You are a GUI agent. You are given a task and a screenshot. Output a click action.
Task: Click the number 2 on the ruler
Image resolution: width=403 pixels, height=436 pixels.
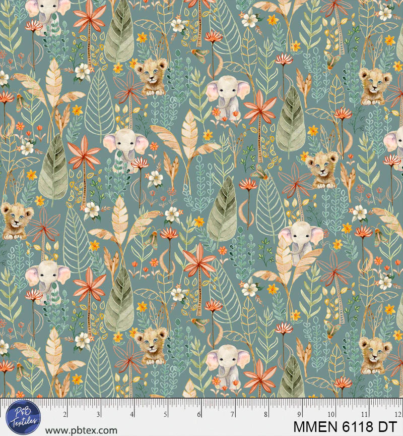(65, 414)
